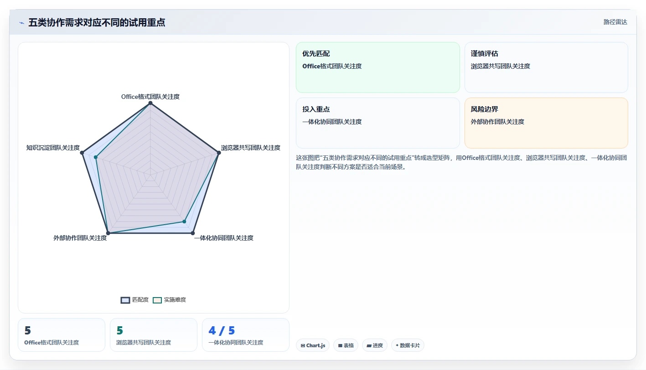The height and width of the screenshot is (370, 646).
Task: Click 浏览器共写团队关注度 under 谨慎评估
Action: click(x=501, y=66)
